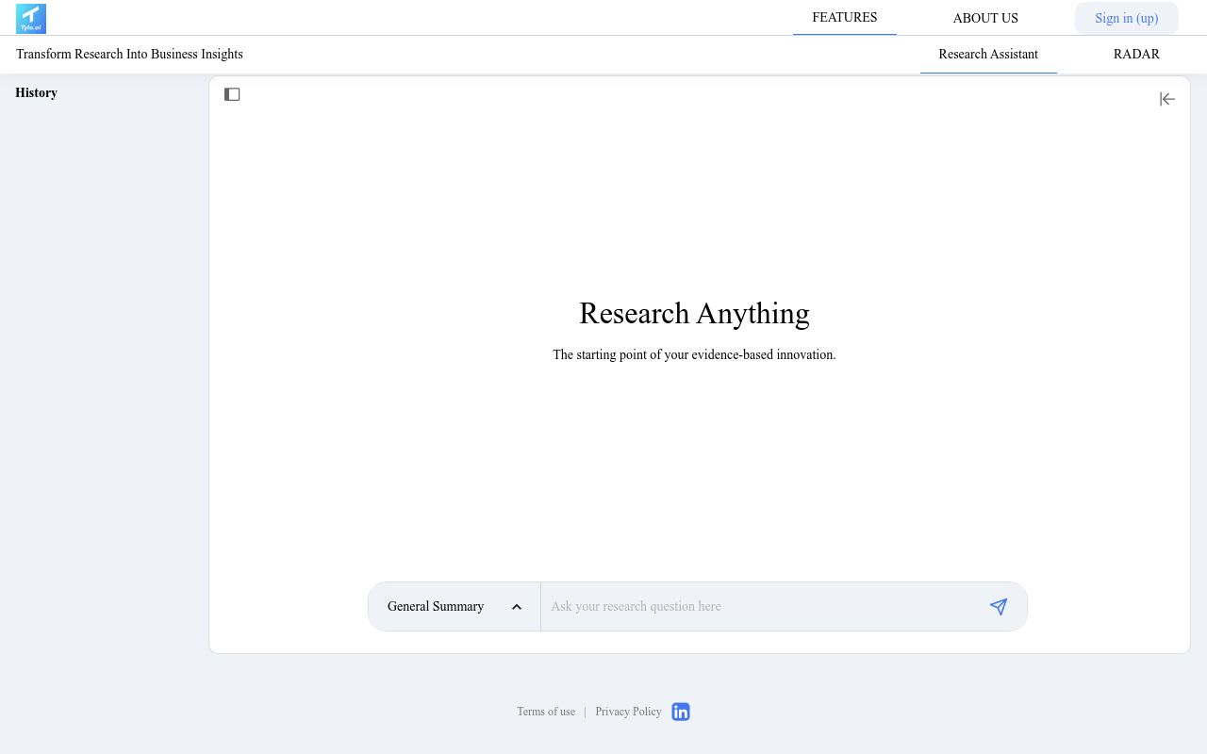Open the FEATURES menu item
Screen dimensions: 1207x754
845,18
